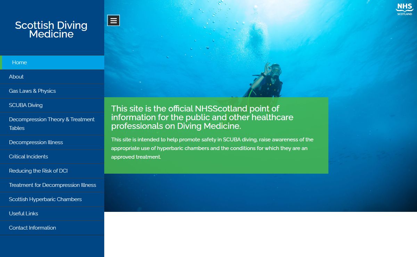417x257 pixels.
Task: Go to Gas Laws & Physics
Action: click(52, 91)
